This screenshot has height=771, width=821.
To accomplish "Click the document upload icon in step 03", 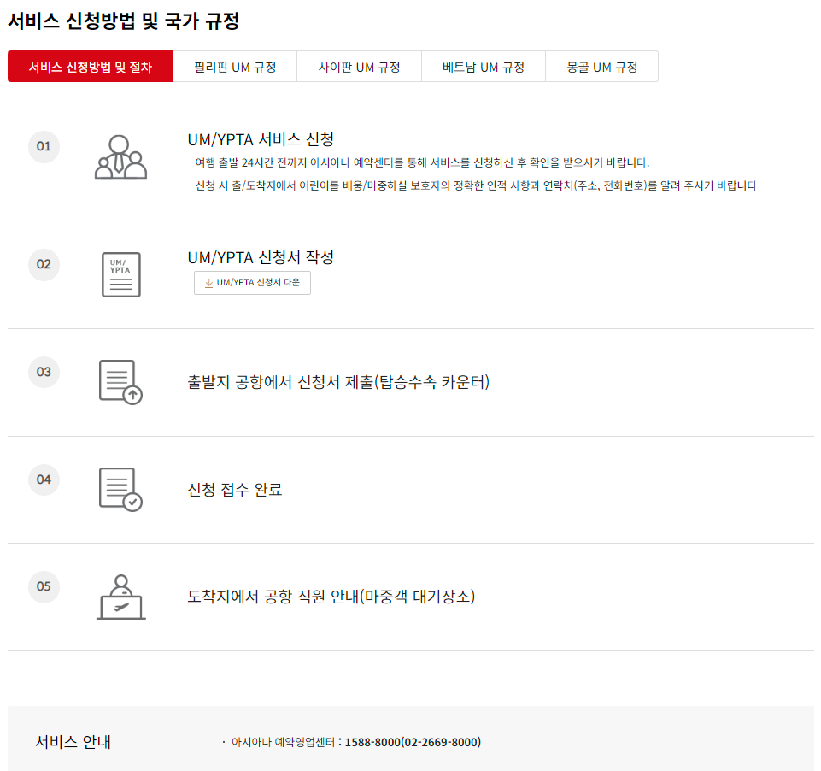I will click(x=120, y=382).
